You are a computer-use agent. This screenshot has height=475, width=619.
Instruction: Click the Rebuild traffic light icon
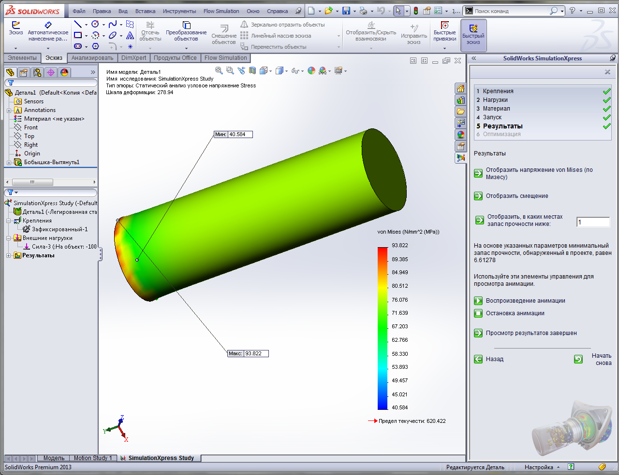[x=415, y=11]
